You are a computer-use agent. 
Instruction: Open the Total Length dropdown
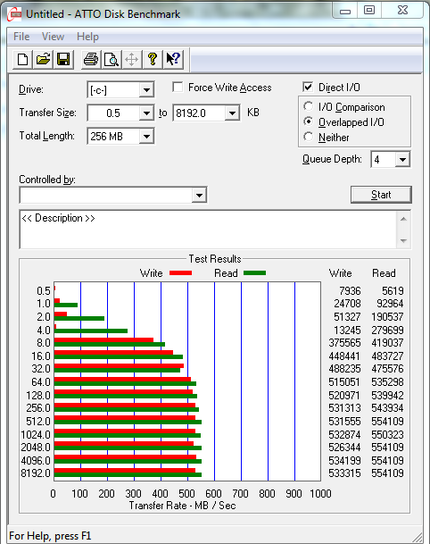click(x=146, y=137)
